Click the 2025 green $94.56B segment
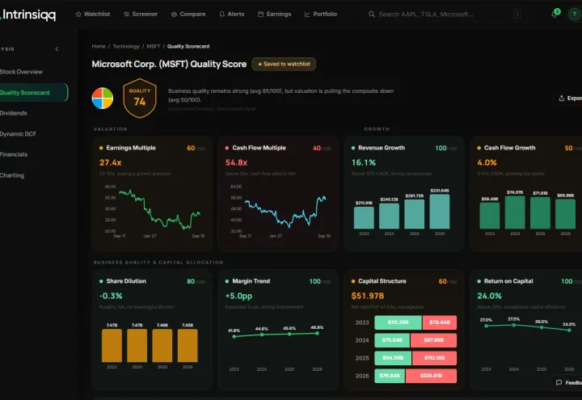The width and height of the screenshot is (582, 400). (x=393, y=358)
